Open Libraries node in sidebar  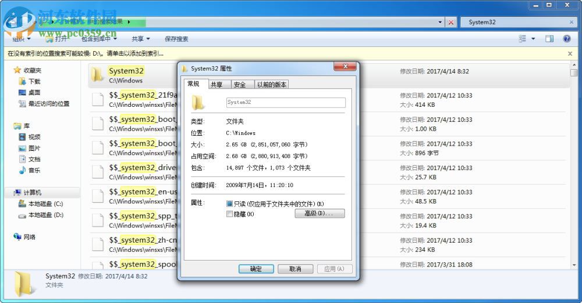[22, 126]
